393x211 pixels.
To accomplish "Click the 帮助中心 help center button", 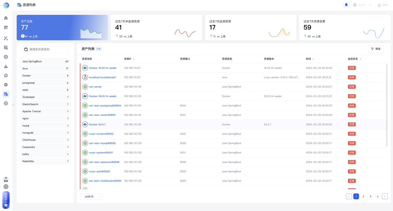I will (x=6, y=200).
